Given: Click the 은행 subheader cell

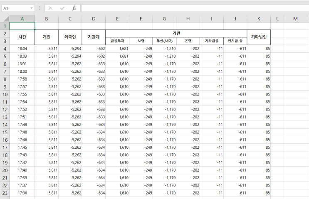Looking at the screenshot, I should pyautogui.click(x=188, y=41).
